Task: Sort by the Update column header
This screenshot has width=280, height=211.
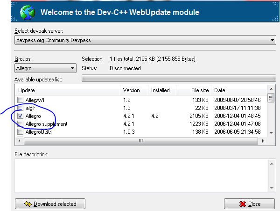Action: pos(68,90)
